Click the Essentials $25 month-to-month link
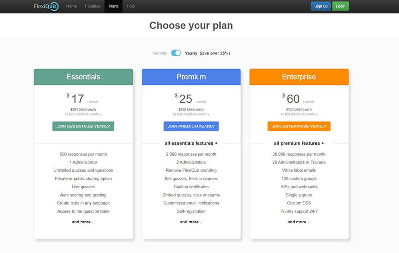 (x=83, y=114)
